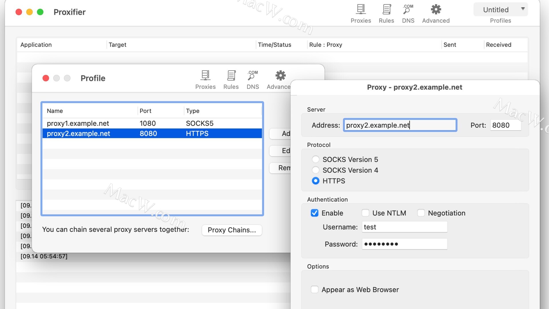The width and height of the screenshot is (549, 309).
Task: Disable the Enable authentication checkbox
Action: point(315,213)
